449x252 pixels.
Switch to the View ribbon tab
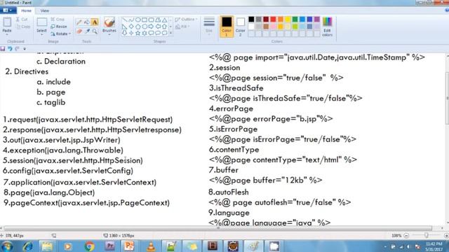[x=45, y=10]
